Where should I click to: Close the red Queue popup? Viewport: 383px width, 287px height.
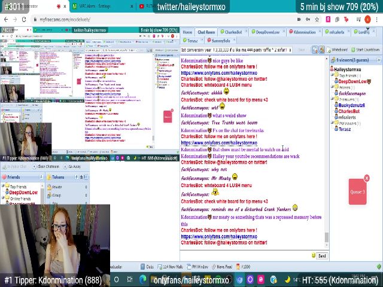pyautogui.click(x=367, y=178)
